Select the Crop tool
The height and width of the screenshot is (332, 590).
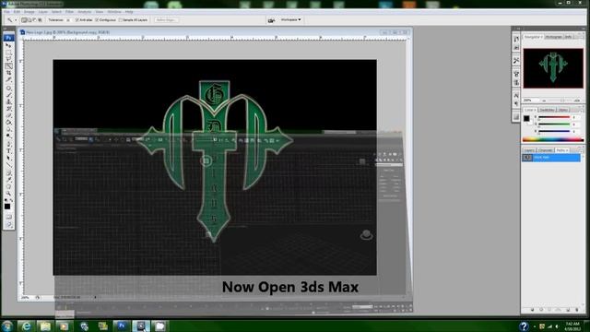[x=8, y=73]
